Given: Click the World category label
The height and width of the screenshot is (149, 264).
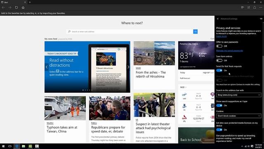Looking at the screenshot, I should click(x=138, y=68).
